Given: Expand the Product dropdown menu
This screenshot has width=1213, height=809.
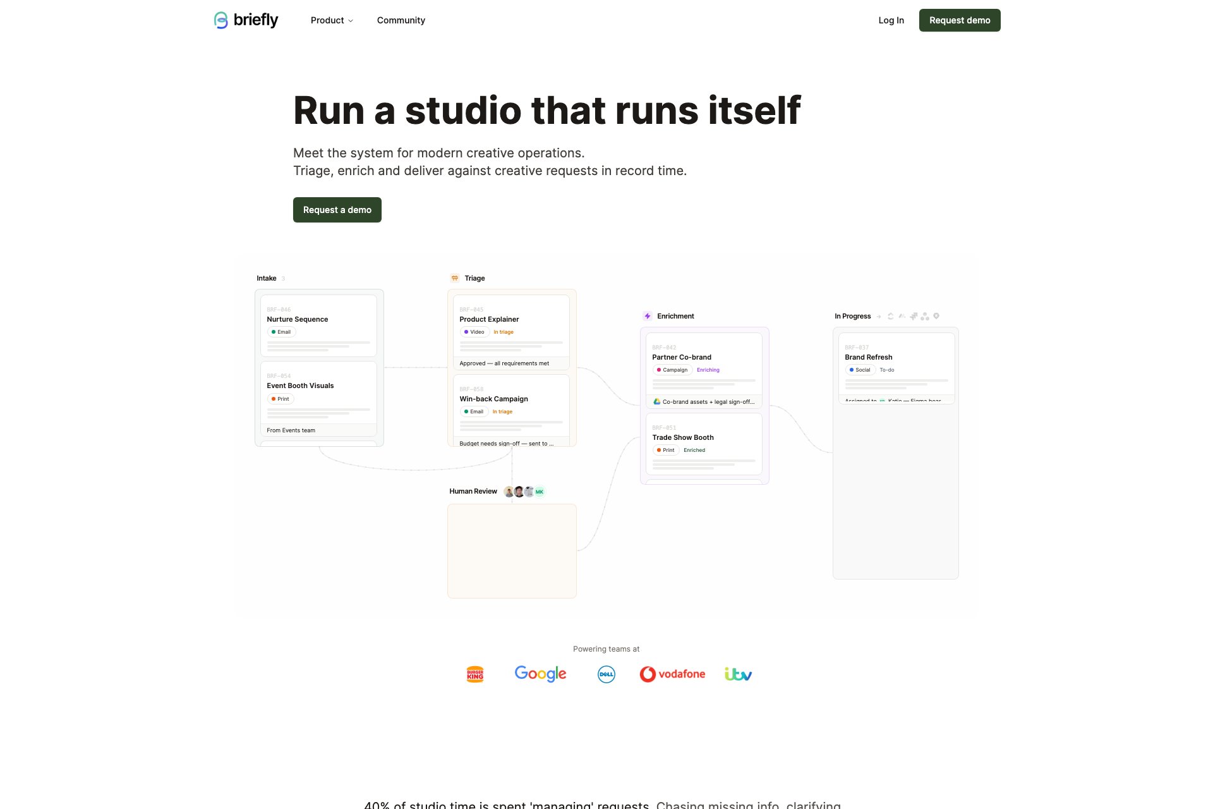Looking at the screenshot, I should tap(332, 20).
